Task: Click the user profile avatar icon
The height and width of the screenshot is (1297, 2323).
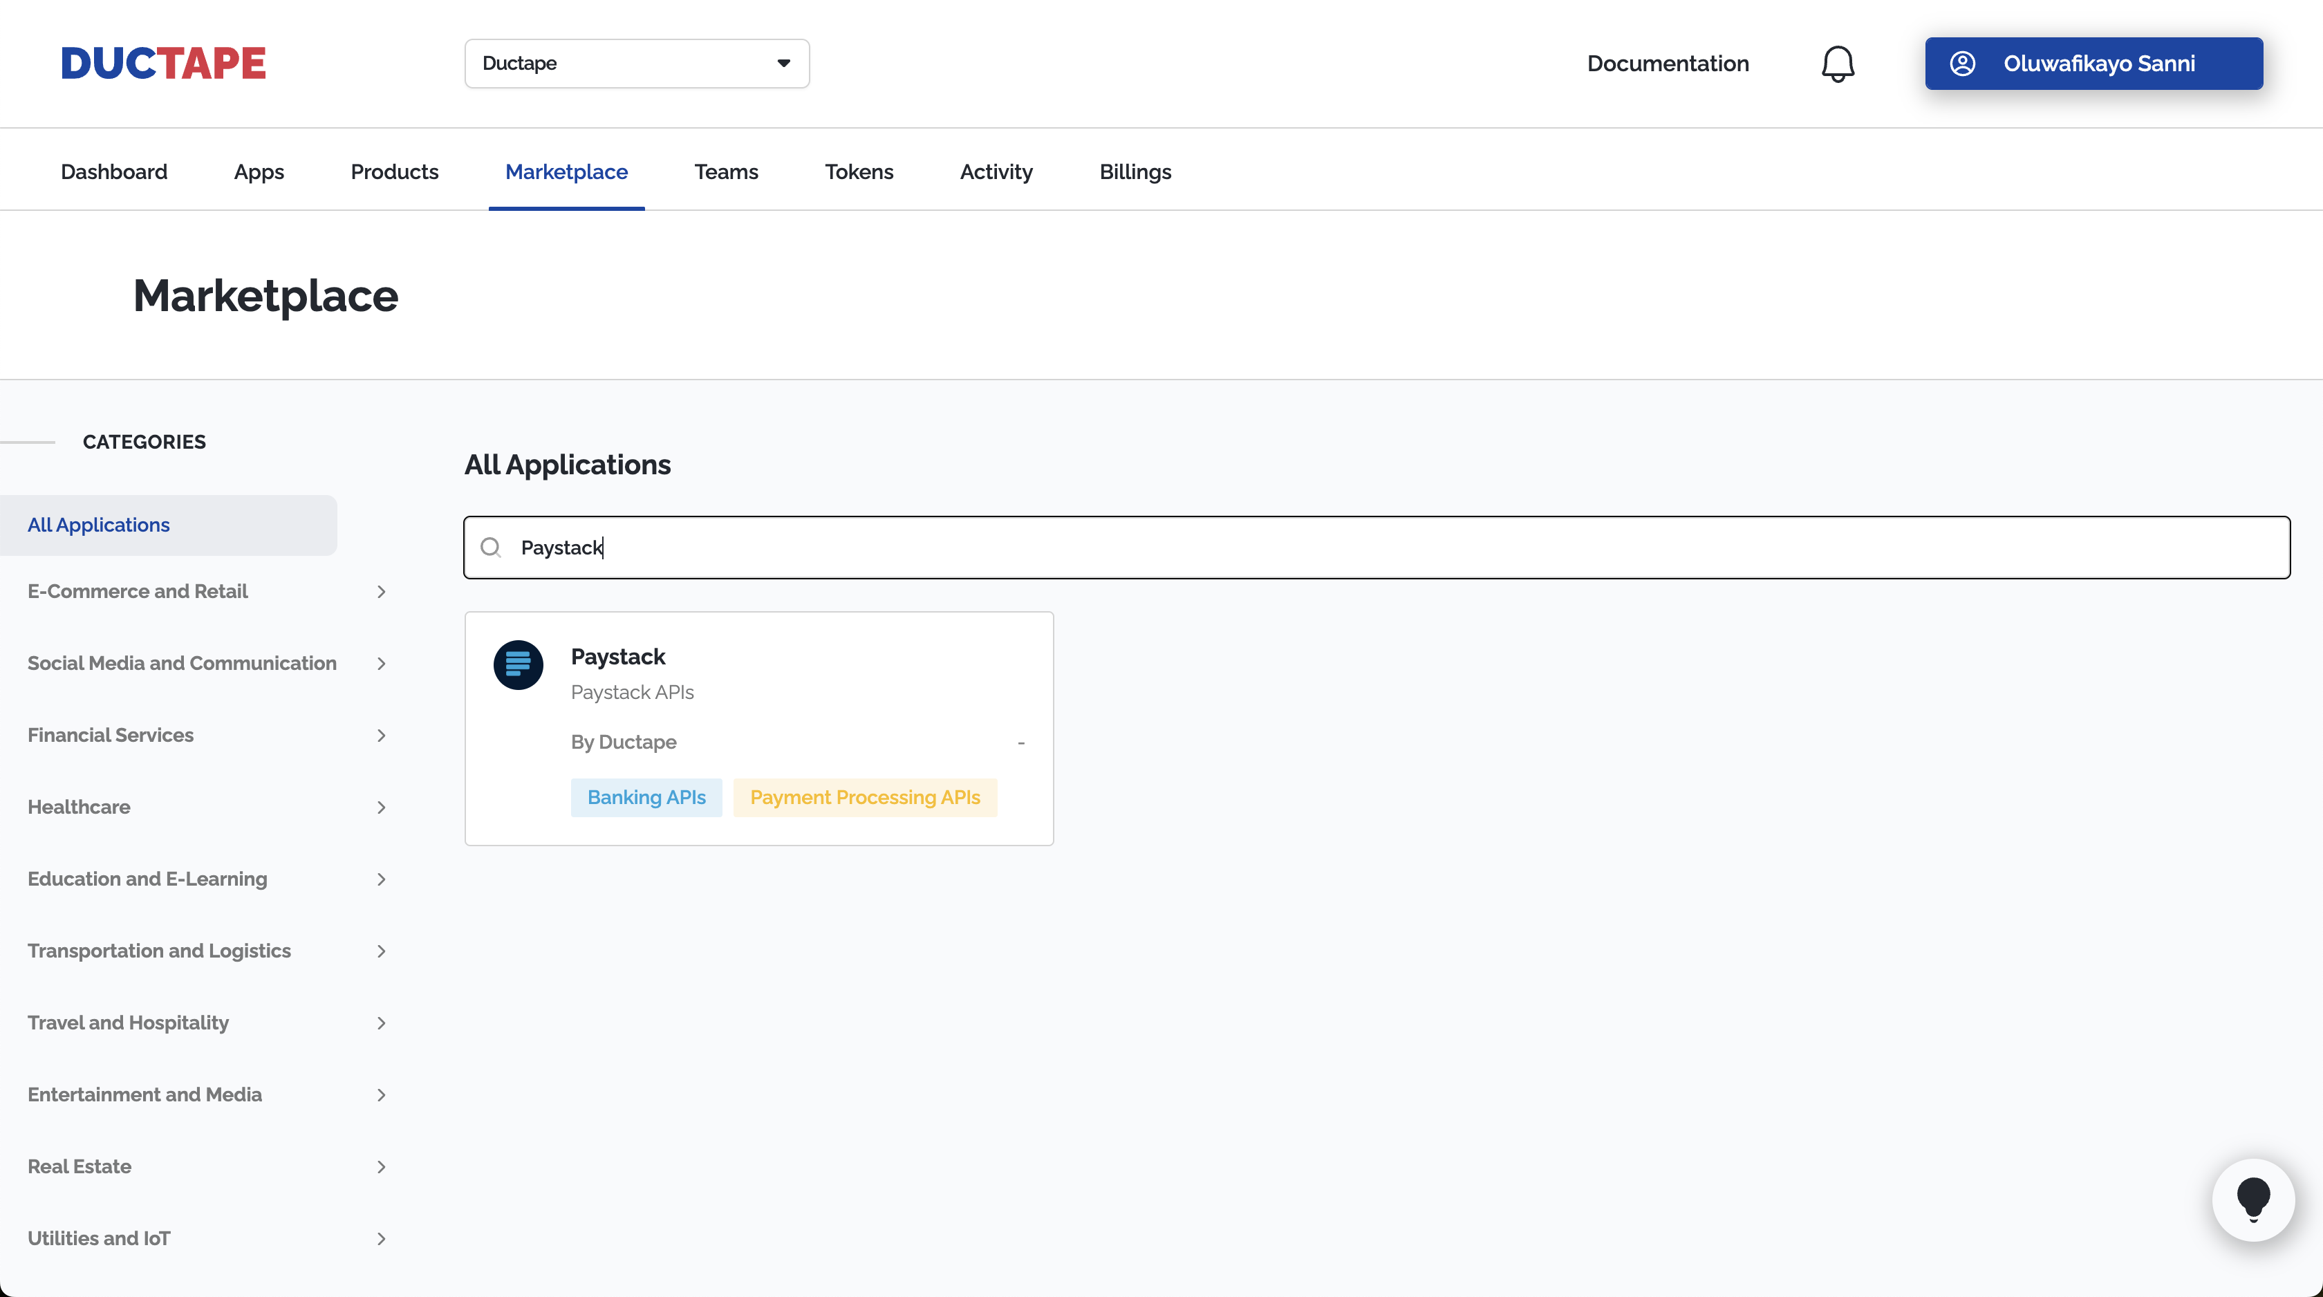Action: click(1962, 64)
